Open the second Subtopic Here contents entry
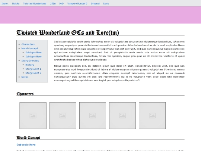Image resolution: width=201 pixels, height=151 pixels. pos(33,57)
